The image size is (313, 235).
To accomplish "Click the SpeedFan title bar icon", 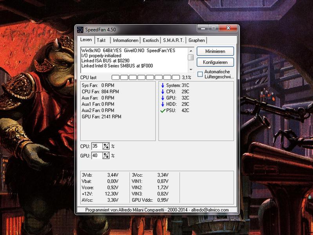I will point(80,29).
